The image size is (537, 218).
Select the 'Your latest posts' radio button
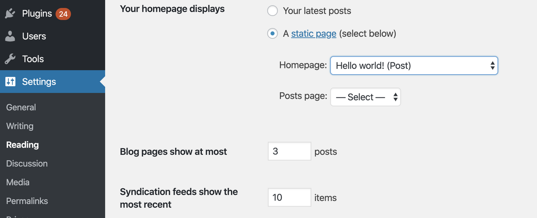point(273,11)
